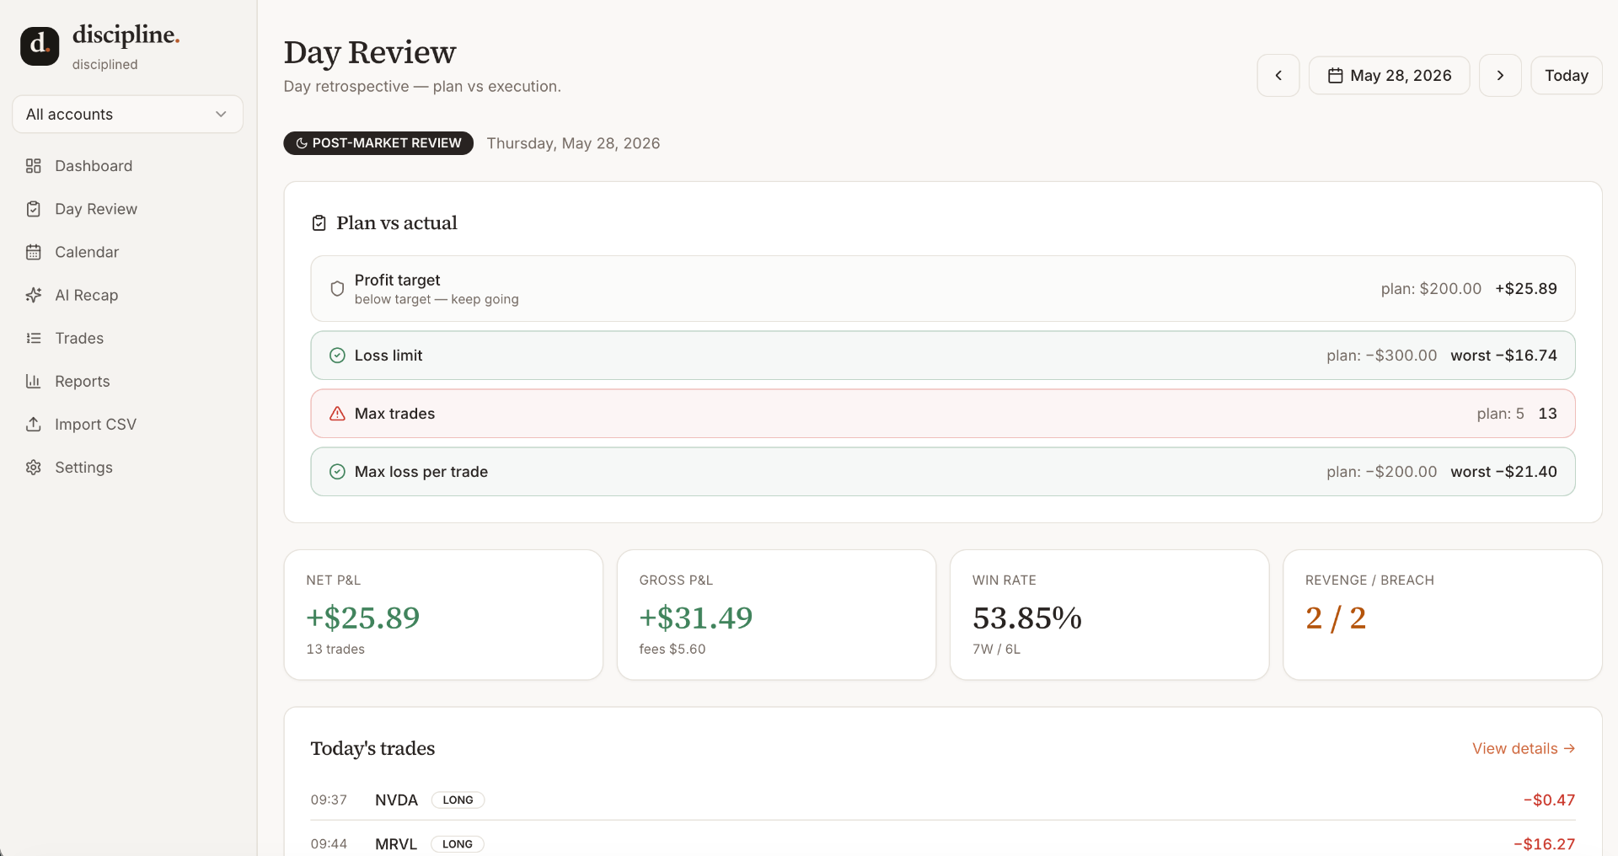Click the 'Today's trades' heading
Screen dimensions: 1618x856
[x=372, y=748]
